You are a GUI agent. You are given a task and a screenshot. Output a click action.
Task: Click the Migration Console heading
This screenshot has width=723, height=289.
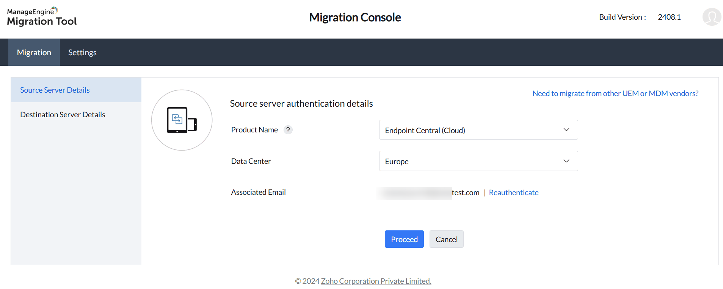[x=355, y=17]
